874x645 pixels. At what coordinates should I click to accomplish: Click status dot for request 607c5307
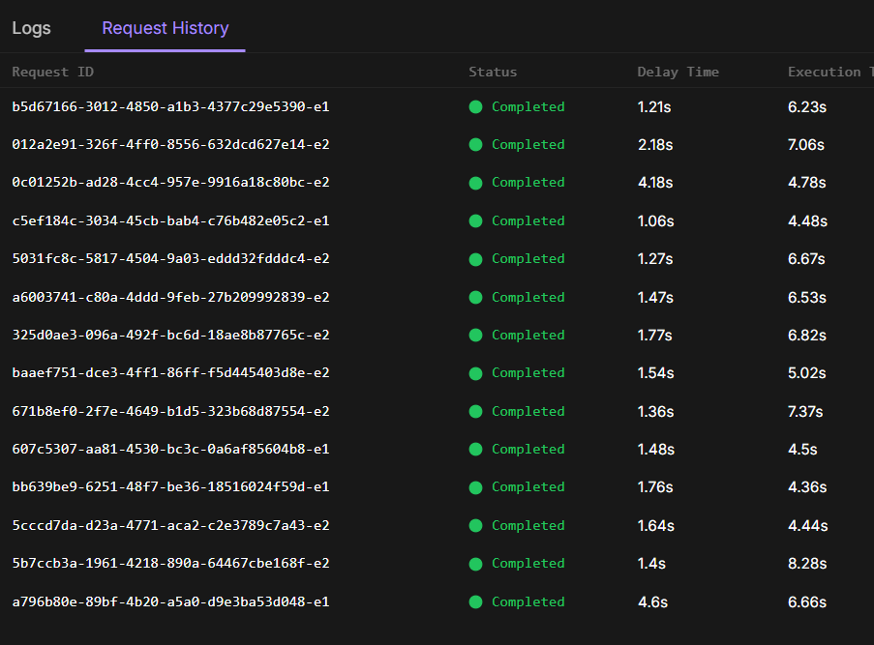click(475, 450)
